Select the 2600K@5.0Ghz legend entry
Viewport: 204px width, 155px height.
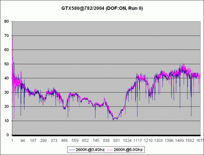124,150
